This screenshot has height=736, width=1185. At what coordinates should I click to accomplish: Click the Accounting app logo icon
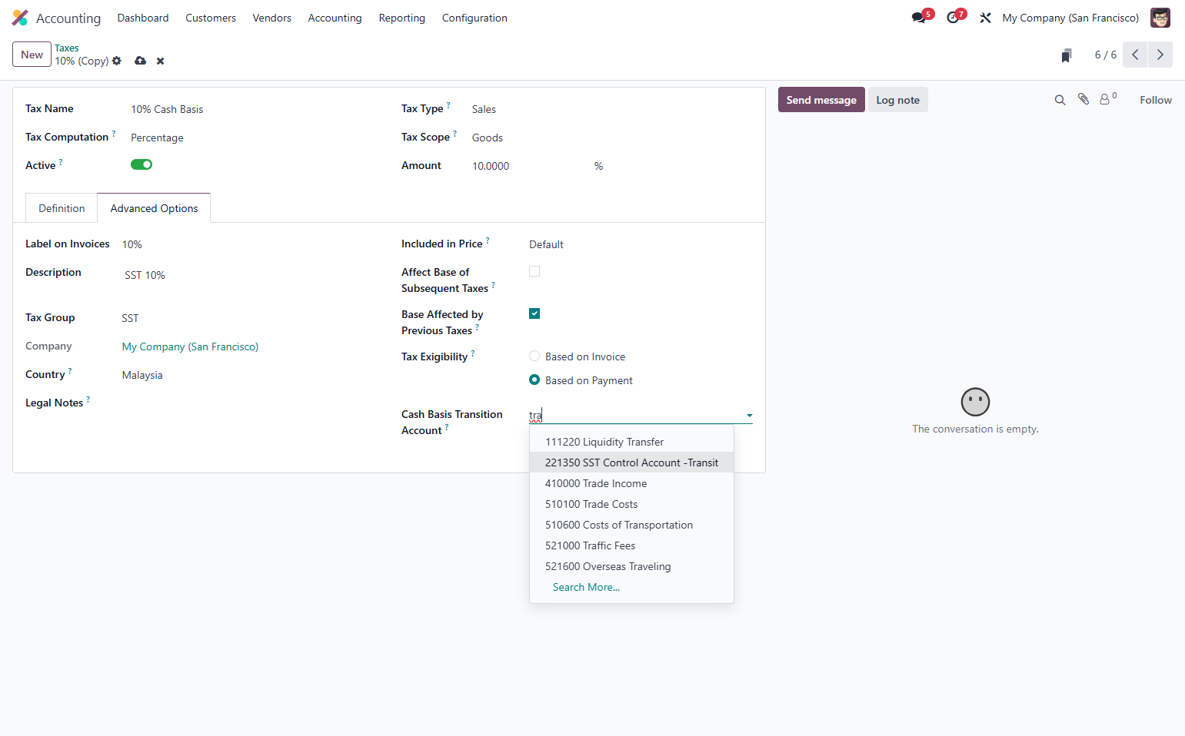click(x=20, y=18)
